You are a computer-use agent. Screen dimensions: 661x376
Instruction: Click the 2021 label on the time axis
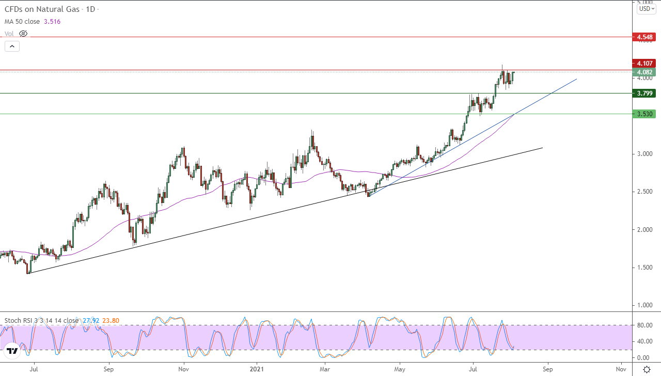pos(257,369)
